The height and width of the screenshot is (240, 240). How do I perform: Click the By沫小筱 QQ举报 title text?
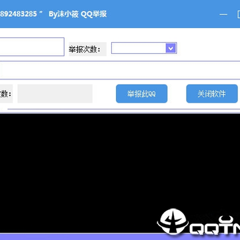point(78,14)
